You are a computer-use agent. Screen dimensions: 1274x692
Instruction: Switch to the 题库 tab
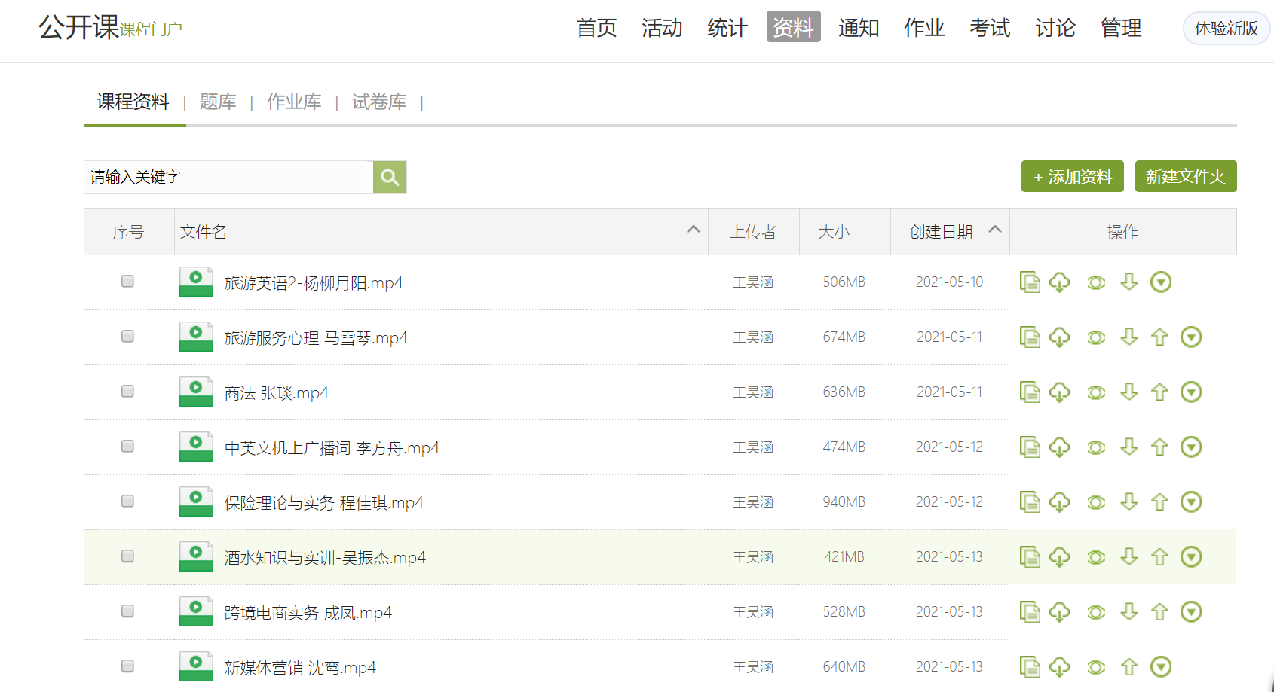point(218,102)
